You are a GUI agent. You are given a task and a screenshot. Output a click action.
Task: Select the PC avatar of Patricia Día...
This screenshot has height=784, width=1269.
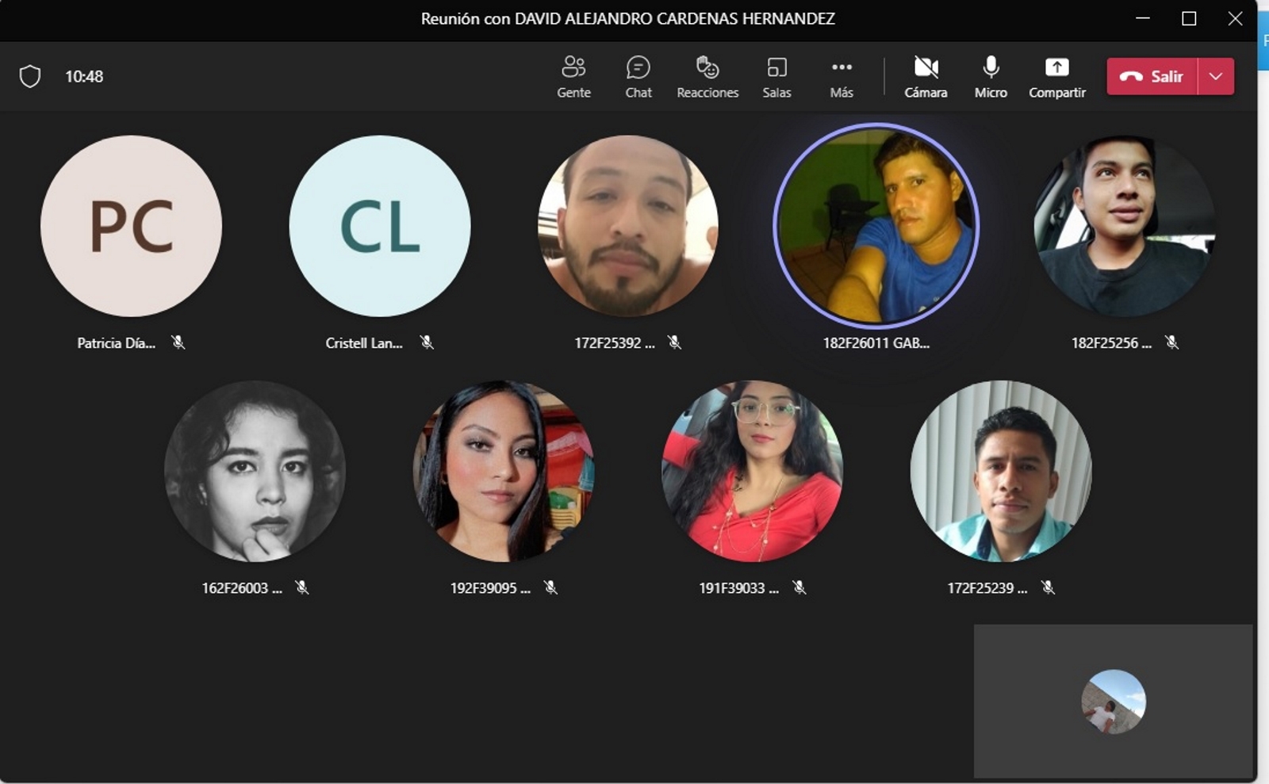(131, 226)
